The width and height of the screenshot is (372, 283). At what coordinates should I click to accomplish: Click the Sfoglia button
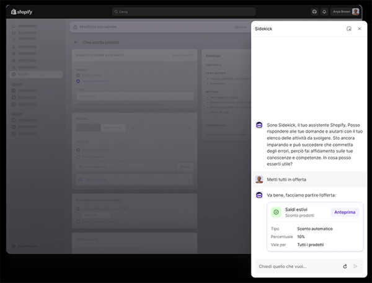pos(185,167)
